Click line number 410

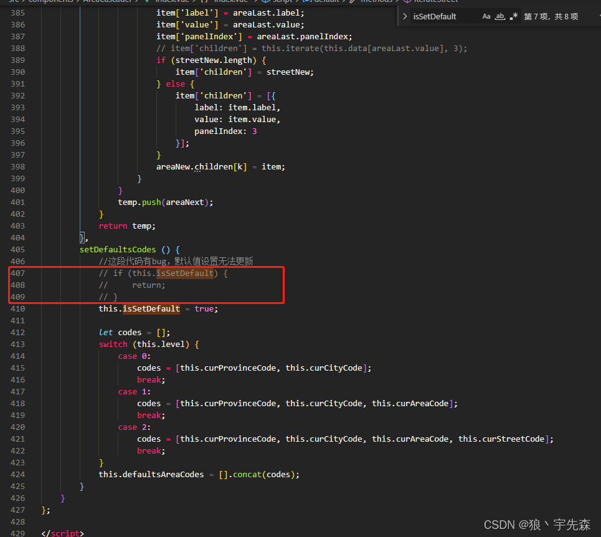point(18,308)
